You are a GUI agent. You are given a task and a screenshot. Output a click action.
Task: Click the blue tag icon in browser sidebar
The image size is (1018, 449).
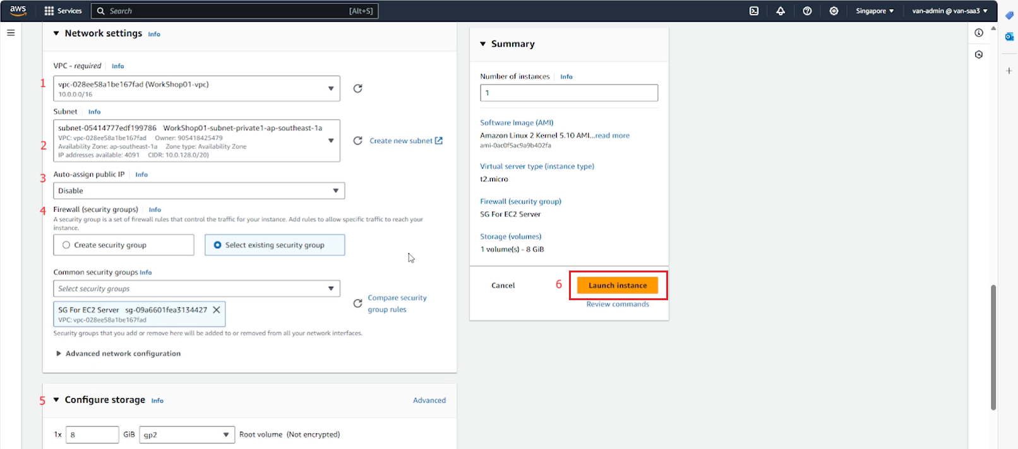(1009, 15)
